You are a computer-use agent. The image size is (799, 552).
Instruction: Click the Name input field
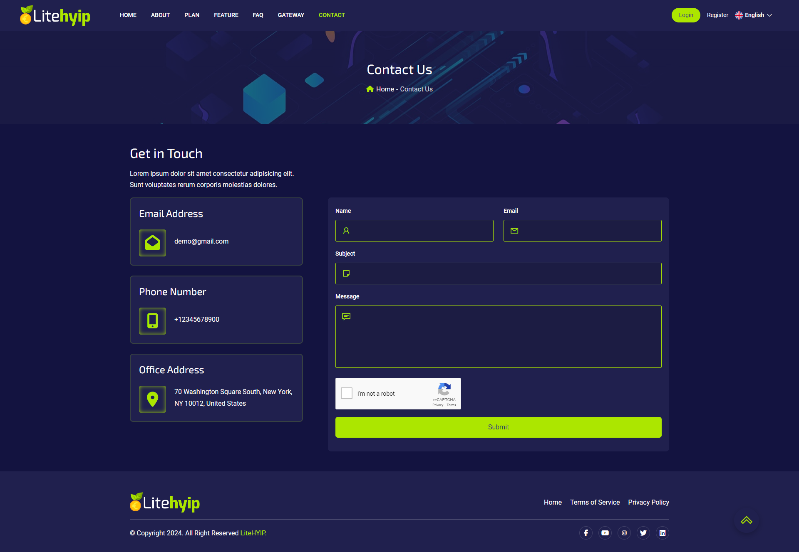click(x=414, y=230)
